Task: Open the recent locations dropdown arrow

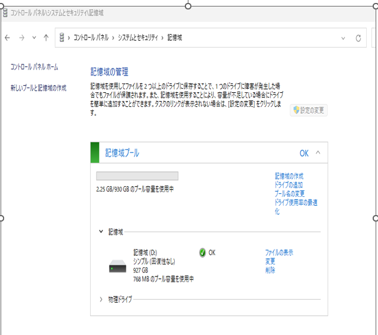Action: (34, 38)
